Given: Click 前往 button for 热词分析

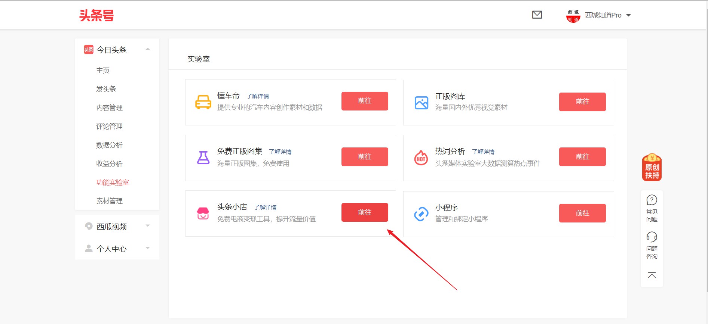Looking at the screenshot, I should tap(582, 157).
